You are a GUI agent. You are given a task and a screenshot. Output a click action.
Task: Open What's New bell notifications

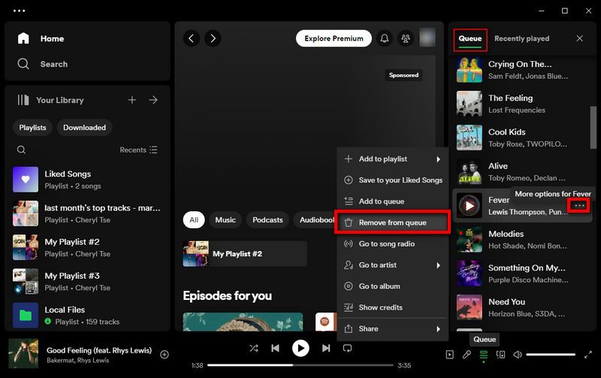click(385, 38)
